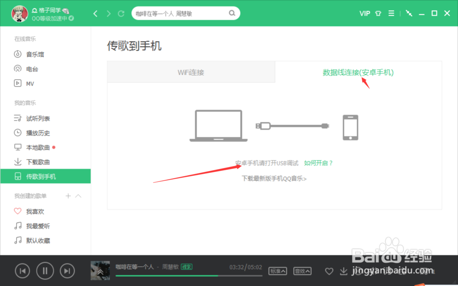
Task: Open the 如何开启 USB debugging help link
Action: tap(318, 163)
